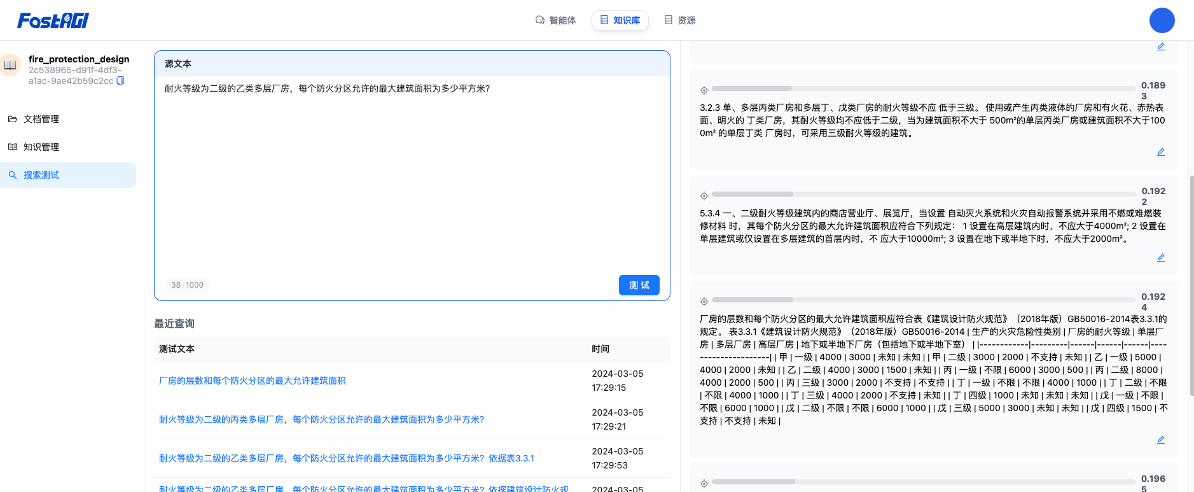Open the blue user avatar menu
The width and height of the screenshot is (1194, 492).
pyautogui.click(x=1162, y=20)
